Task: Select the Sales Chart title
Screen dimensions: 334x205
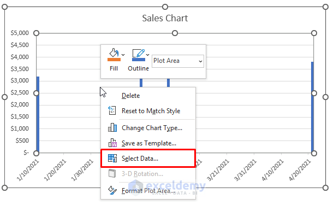Action: [x=165, y=19]
